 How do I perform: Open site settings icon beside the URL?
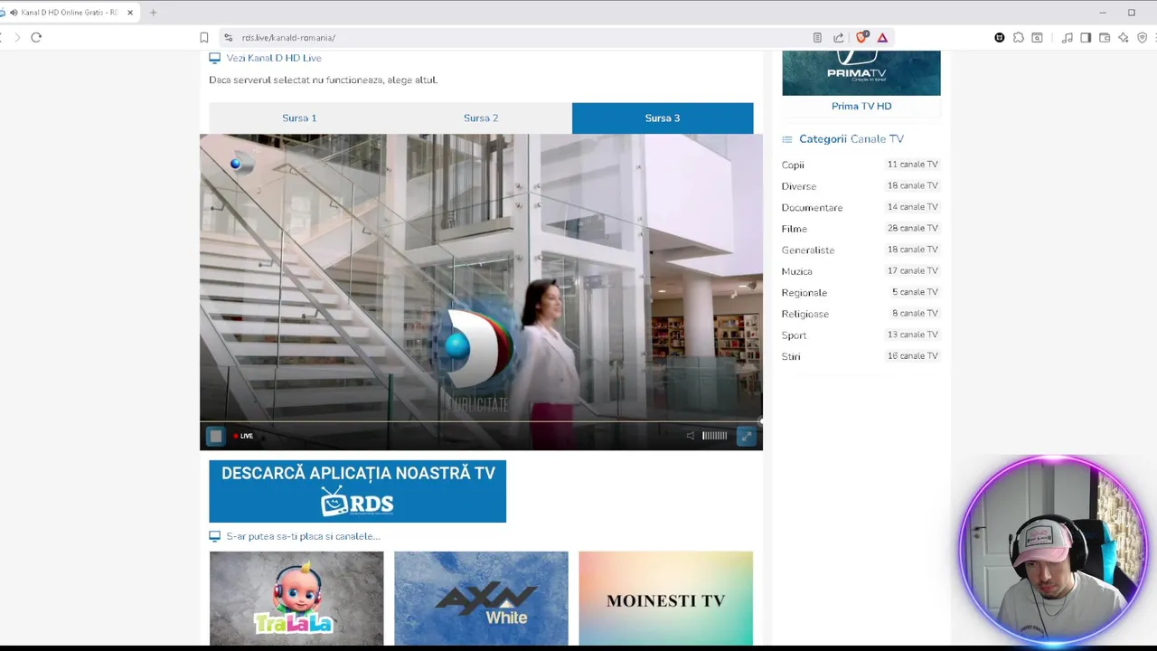[x=229, y=37]
